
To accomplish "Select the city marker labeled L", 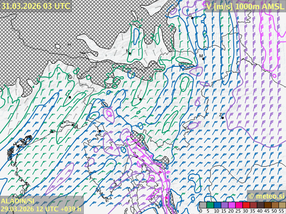I will 141,99.
